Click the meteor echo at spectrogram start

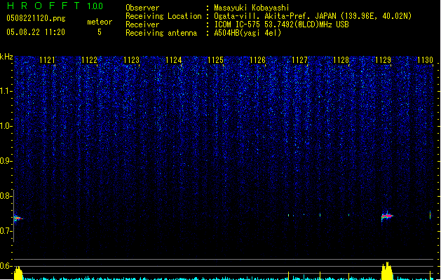(18, 218)
